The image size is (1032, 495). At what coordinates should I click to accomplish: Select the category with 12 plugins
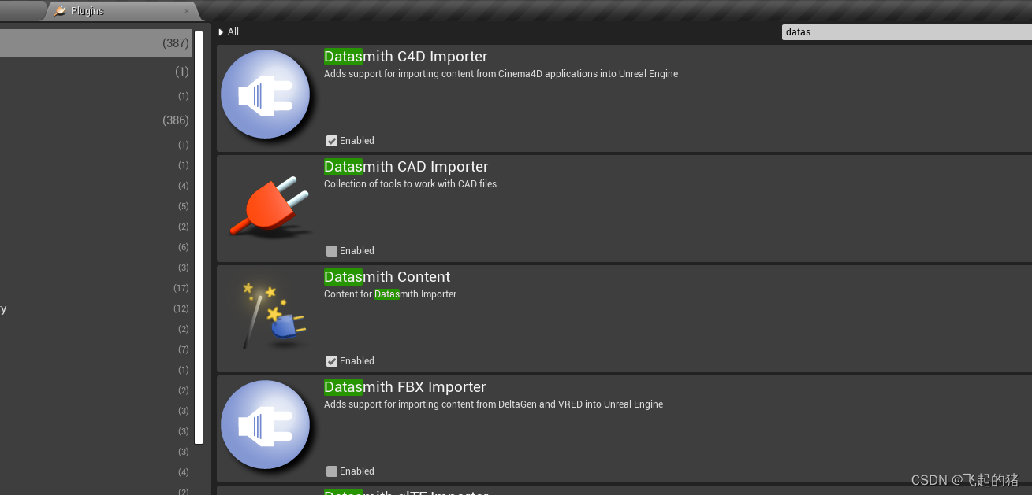coord(96,308)
